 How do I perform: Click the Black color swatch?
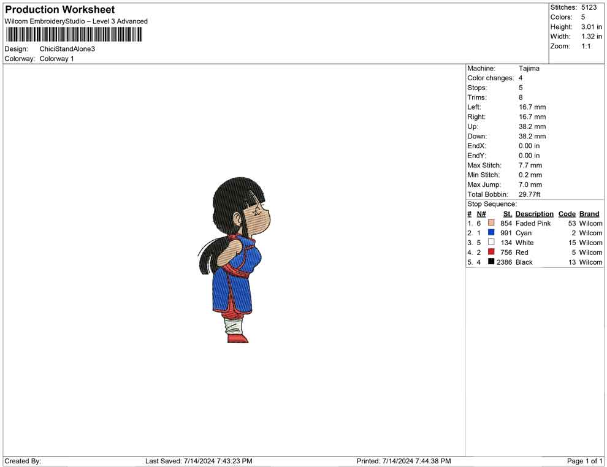(491, 262)
